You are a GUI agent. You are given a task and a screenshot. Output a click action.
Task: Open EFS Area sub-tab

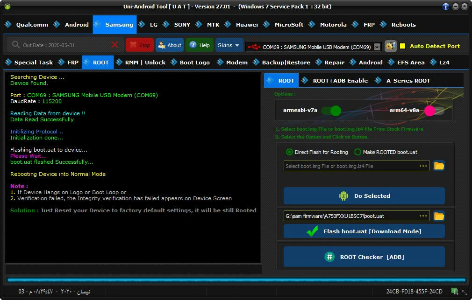[407, 63]
